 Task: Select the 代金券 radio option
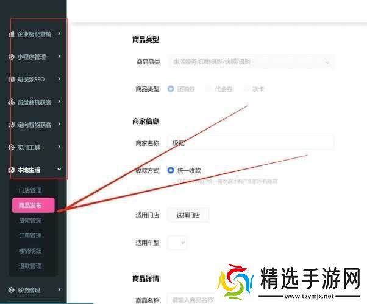(208, 89)
